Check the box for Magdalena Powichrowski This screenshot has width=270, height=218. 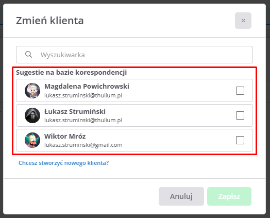click(x=240, y=91)
